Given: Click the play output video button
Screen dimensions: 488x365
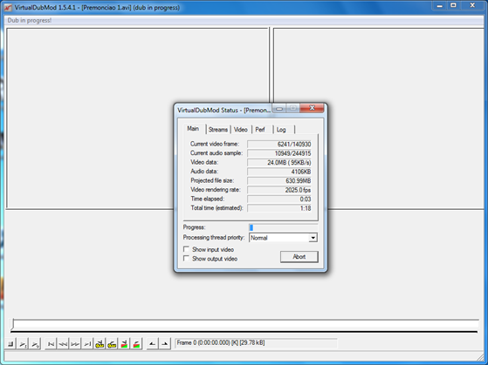Looking at the screenshot, I should [x=35, y=344].
